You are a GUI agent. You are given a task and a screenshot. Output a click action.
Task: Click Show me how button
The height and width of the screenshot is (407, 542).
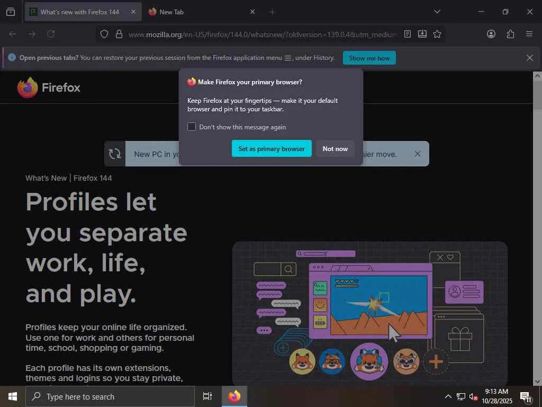[369, 58]
